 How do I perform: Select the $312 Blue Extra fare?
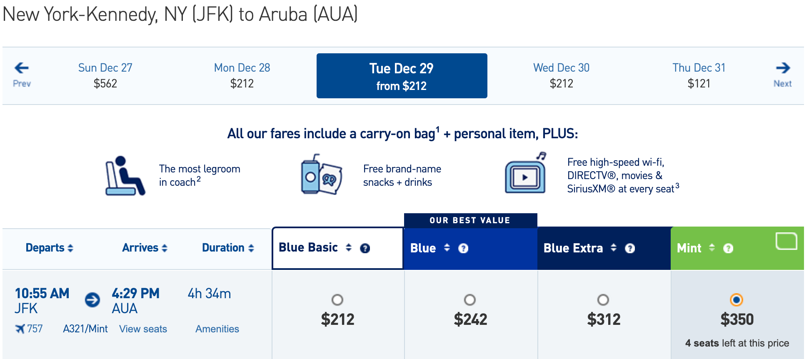603,300
